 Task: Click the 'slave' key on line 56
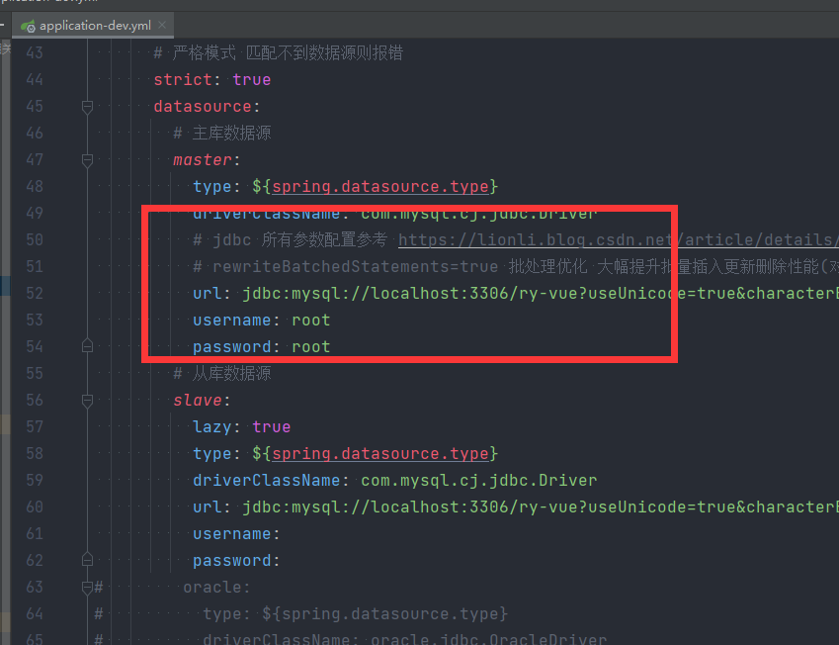click(x=198, y=401)
